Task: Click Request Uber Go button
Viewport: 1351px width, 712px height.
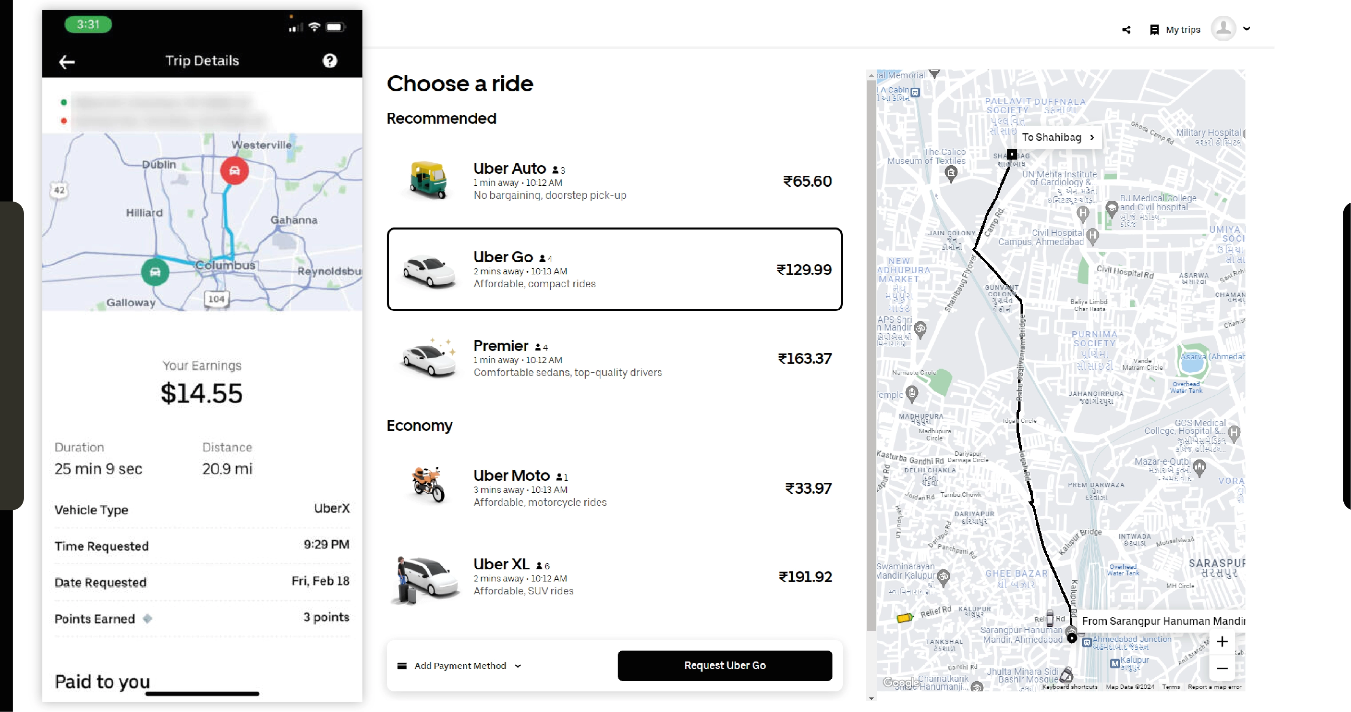Action: point(724,665)
